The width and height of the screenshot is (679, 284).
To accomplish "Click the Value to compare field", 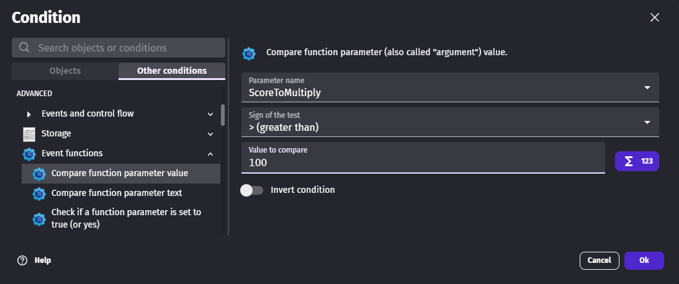I will coord(423,162).
